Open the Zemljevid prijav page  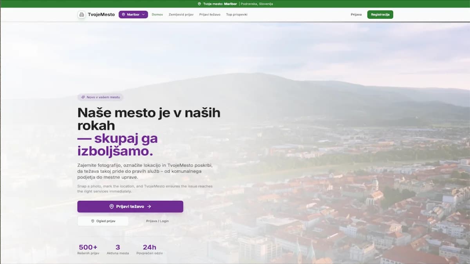pyautogui.click(x=181, y=14)
